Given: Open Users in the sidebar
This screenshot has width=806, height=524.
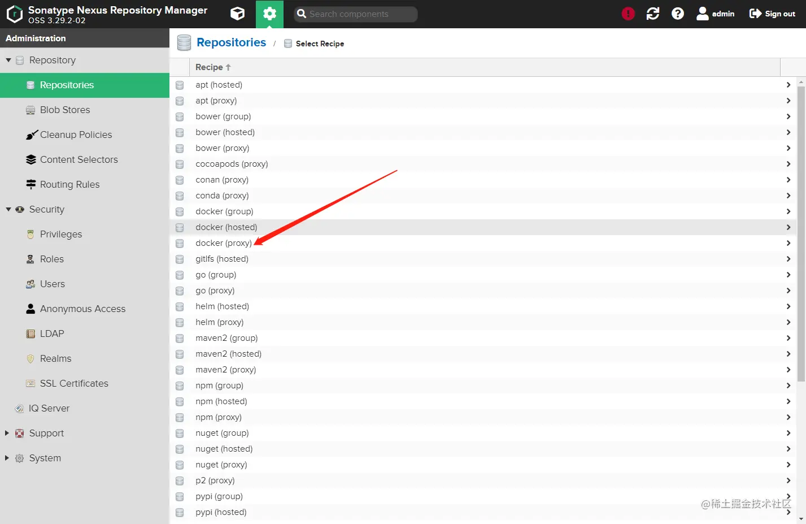Looking at the screenshot, I should [85, 284].
